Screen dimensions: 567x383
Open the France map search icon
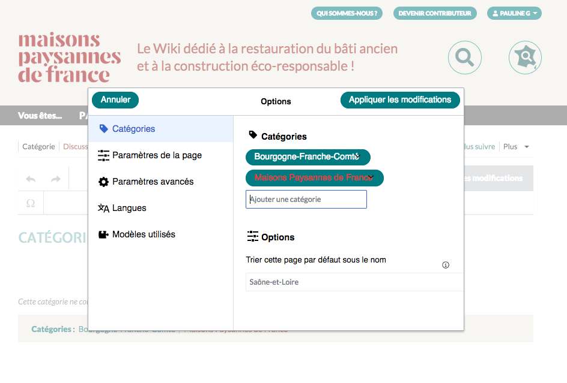(525, 58)
